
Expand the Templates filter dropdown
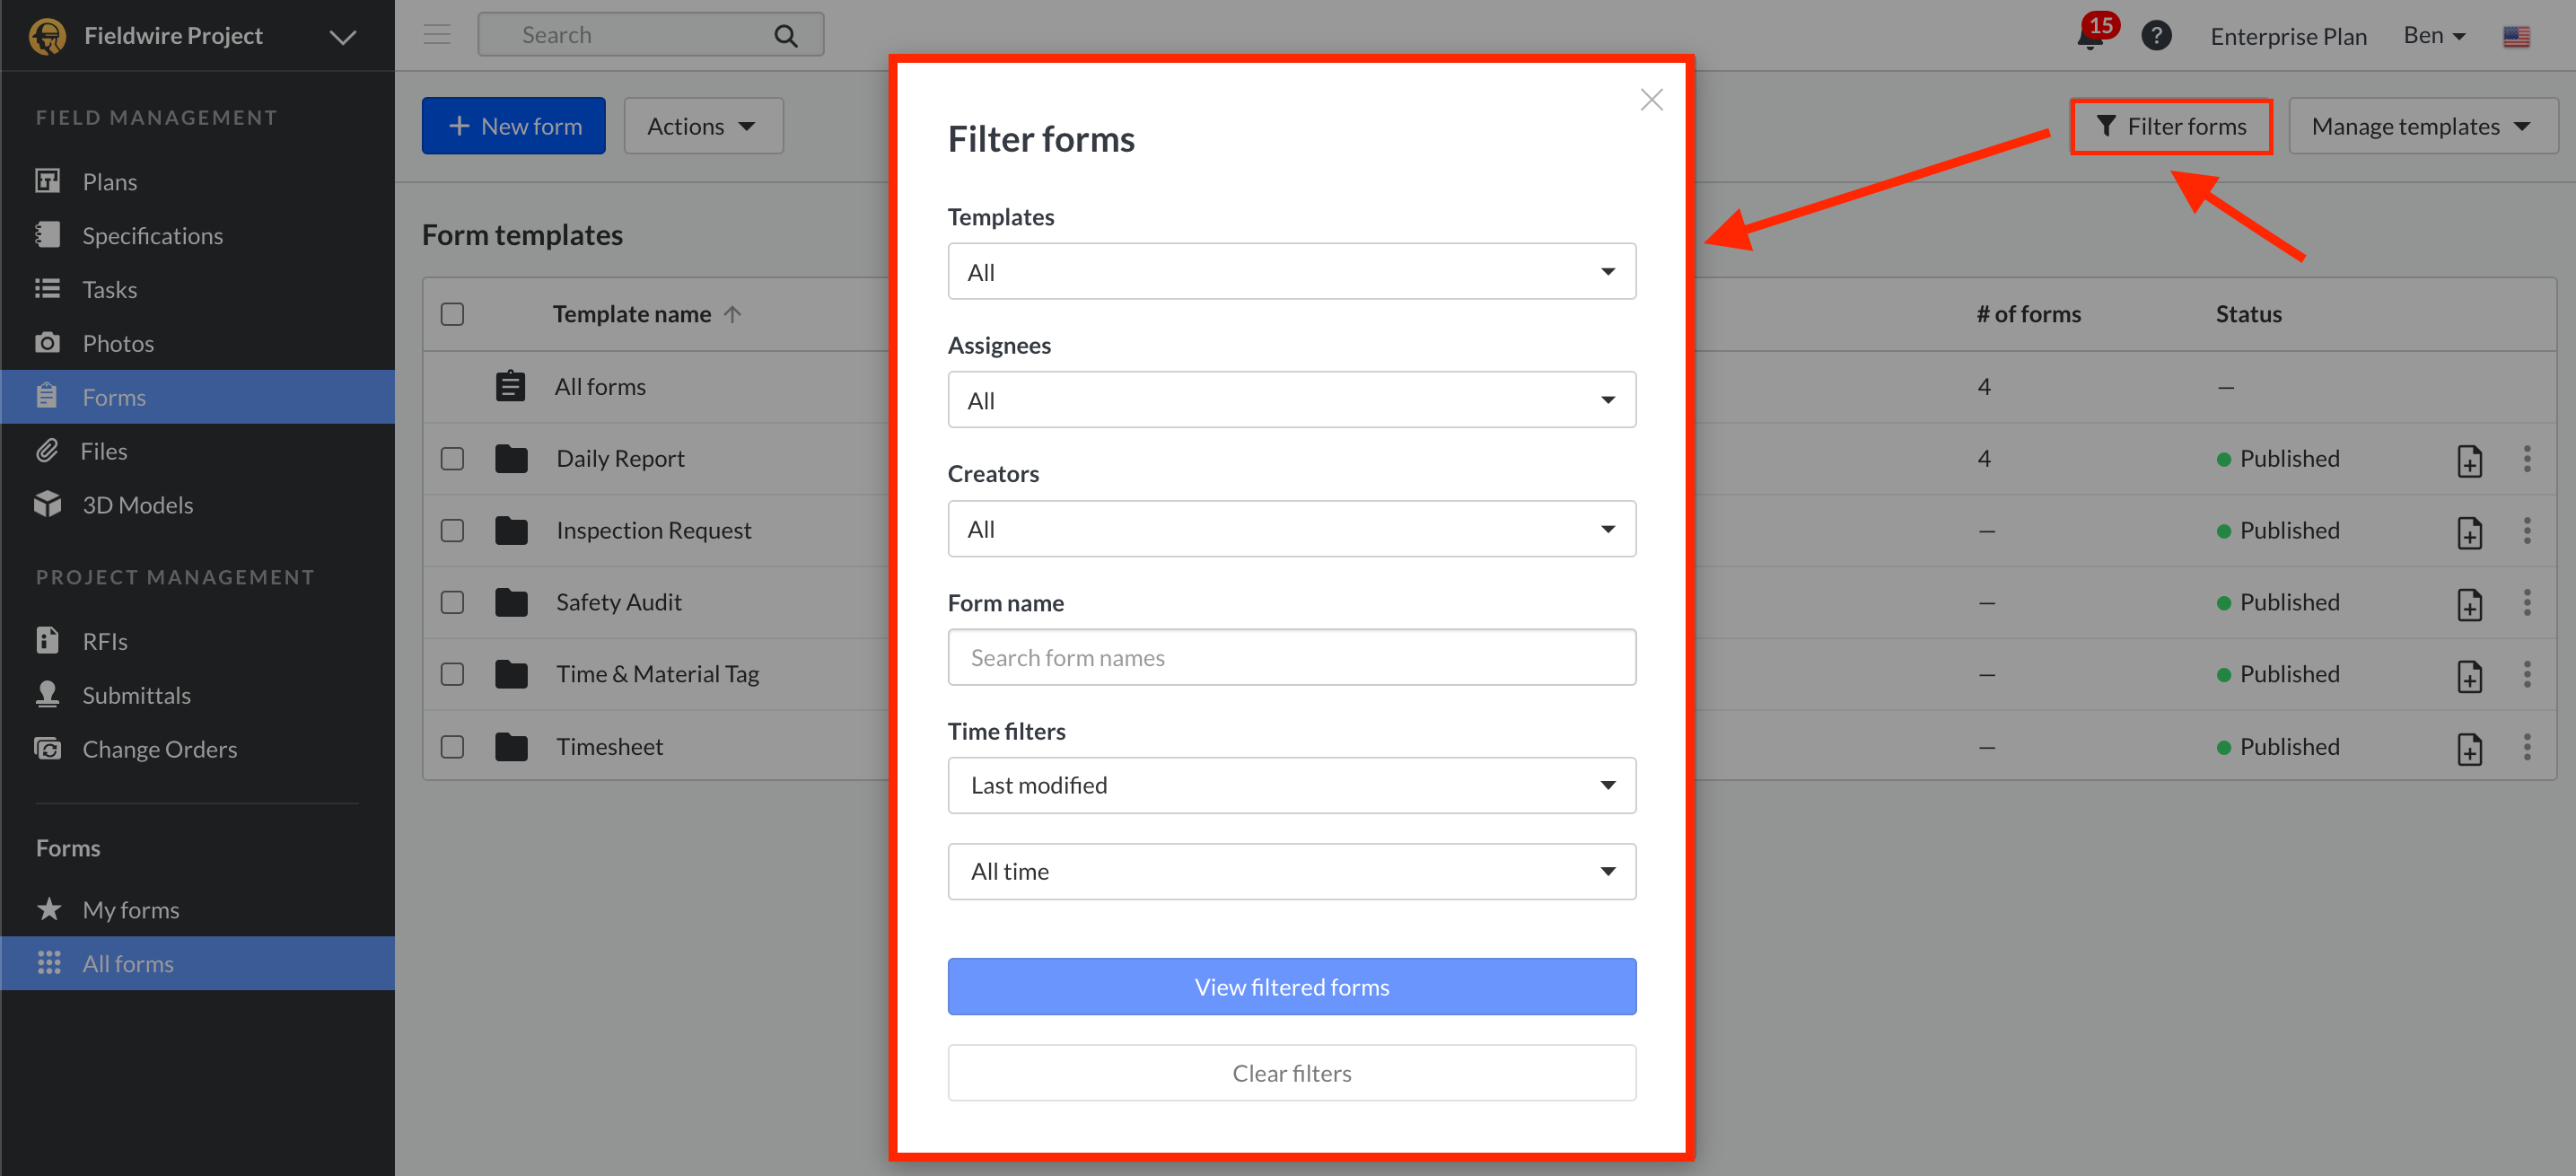(x=1291, y=272)
